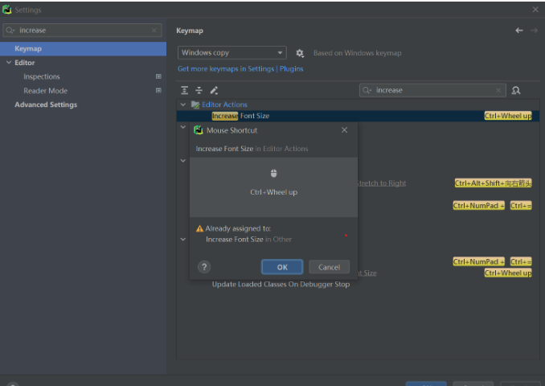Open keymap gear actions menu
Viewport: 545px width, 386px height.
click(x=300, y=53)
